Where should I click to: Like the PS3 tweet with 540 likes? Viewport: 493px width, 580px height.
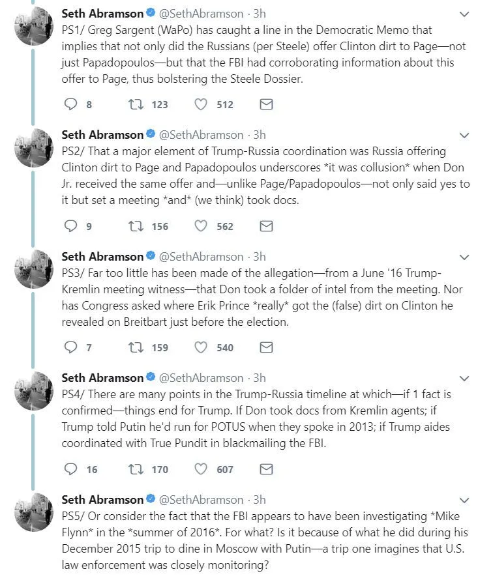point(202,347)
